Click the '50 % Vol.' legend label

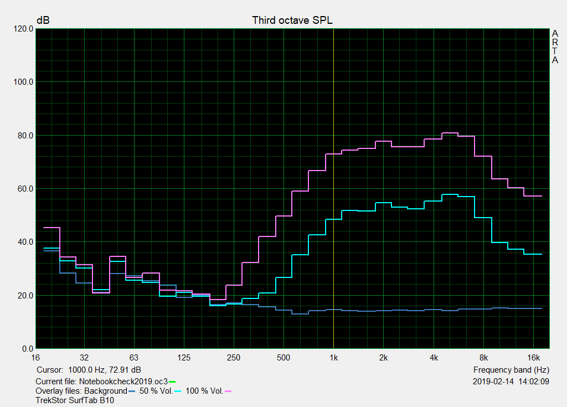click(156, 391)
